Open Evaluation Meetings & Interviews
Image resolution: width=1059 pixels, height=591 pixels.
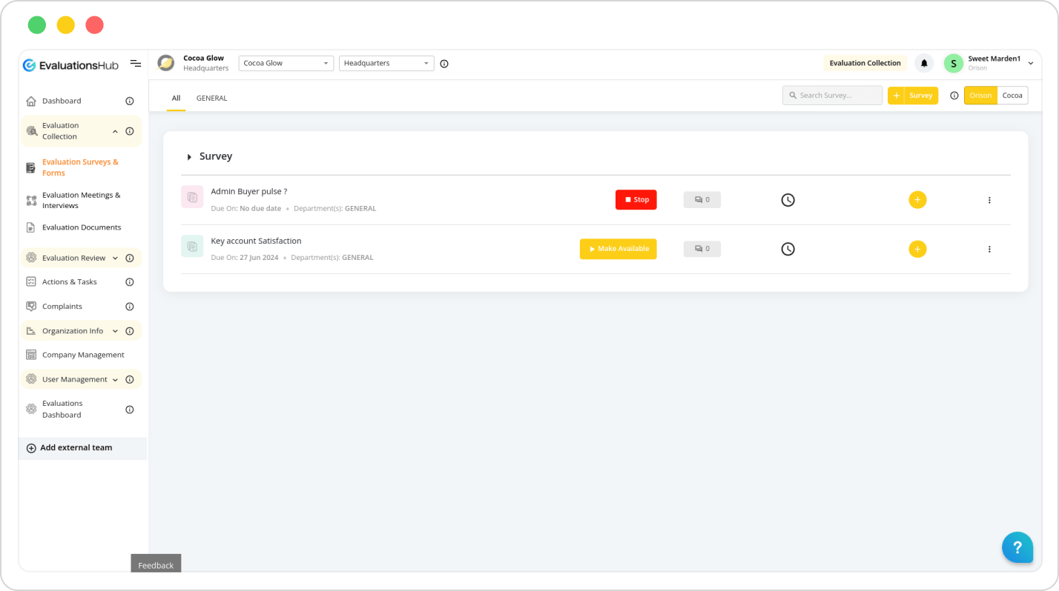(x=81, y=200)
